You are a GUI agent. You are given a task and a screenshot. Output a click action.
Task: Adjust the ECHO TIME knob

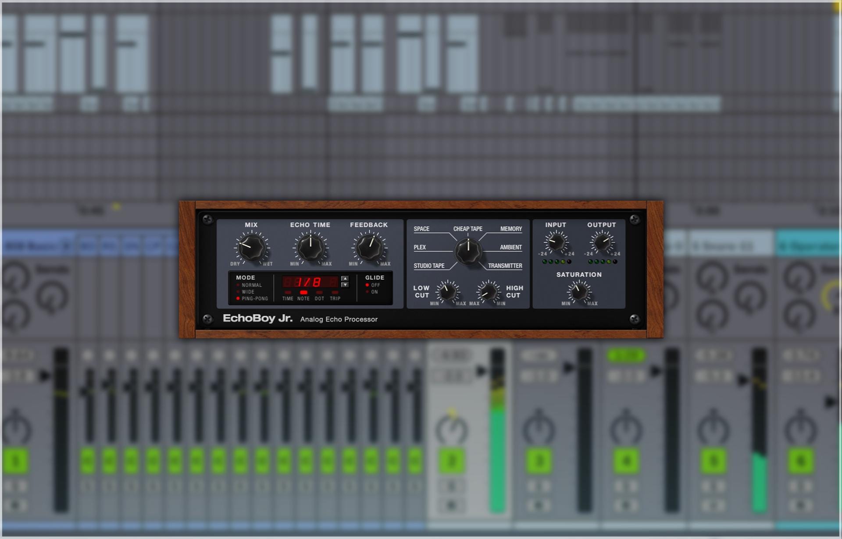[x=310, y=248]
